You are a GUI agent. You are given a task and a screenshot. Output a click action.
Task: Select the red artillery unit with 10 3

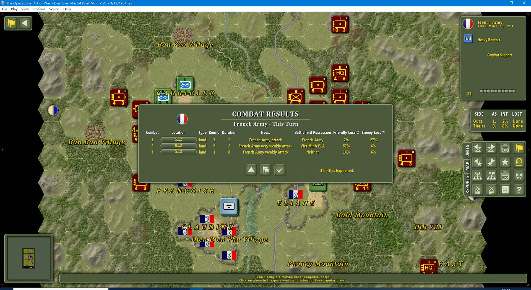(340, 24)
